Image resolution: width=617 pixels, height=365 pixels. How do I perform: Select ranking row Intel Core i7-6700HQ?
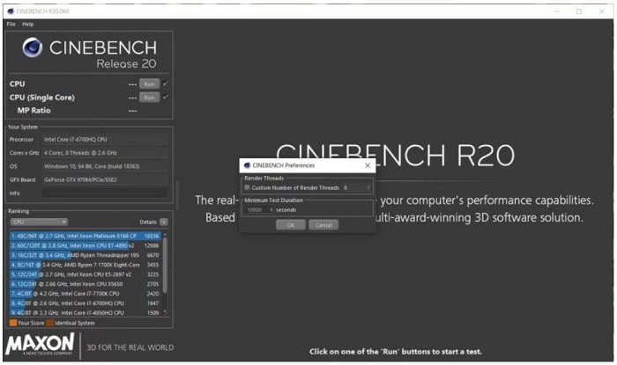(x=85, y=303)
